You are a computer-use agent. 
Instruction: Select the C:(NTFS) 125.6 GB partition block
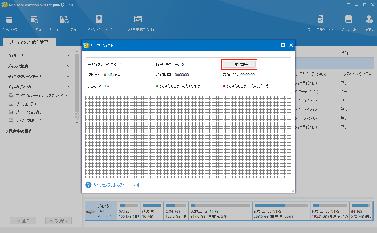coord(176,211)
